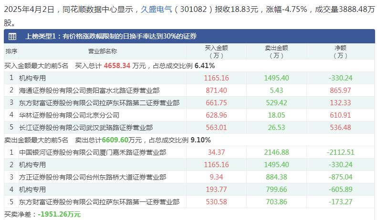The height and width of the screenshot is (220, 377).
Task: Select the 上榜类型1 header title text
Action: click(111, 36)
